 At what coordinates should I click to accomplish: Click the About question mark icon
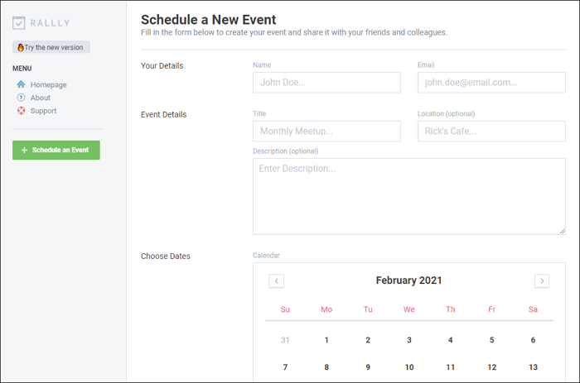[21, 98]
